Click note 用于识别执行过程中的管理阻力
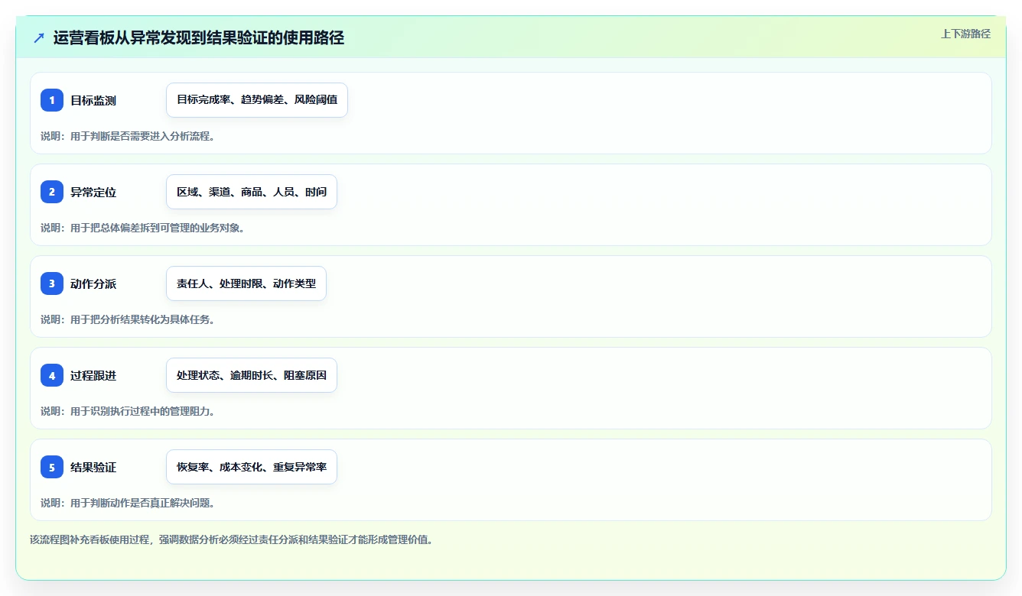1022x596 pixels. 128,411
